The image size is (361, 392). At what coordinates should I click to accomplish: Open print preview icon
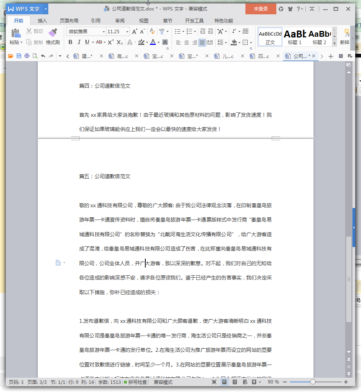tap(35, 56)
